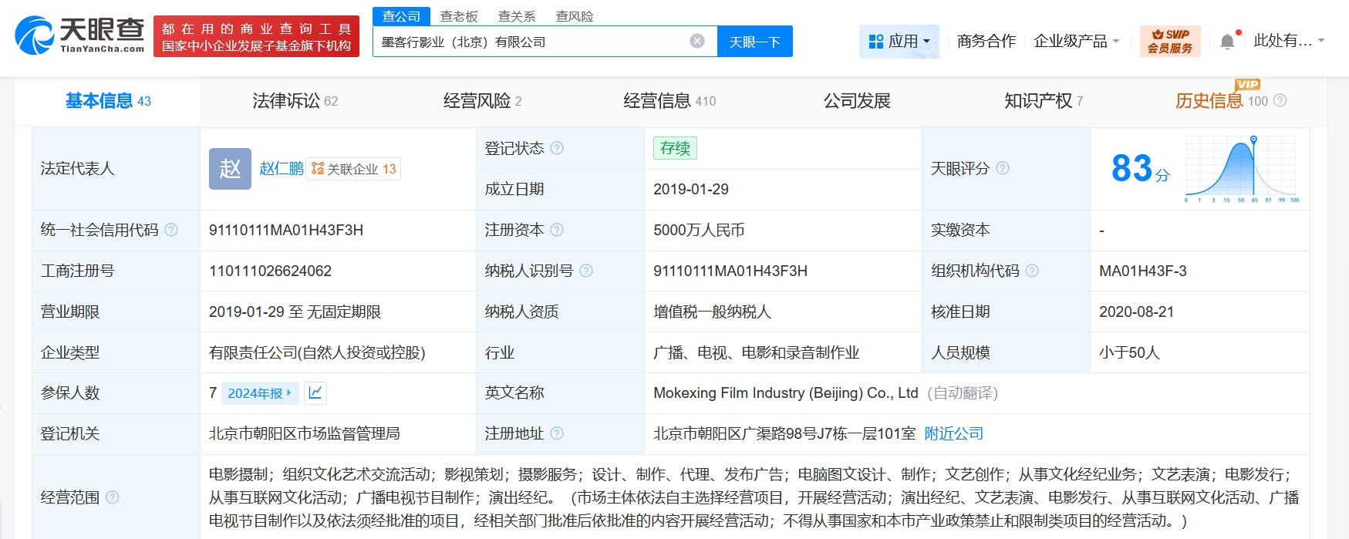Image resolution: width=1349 pixels, height=539 pixels.
Task: Click help icon beside 登记状态
Action: (x=557, y=148)
